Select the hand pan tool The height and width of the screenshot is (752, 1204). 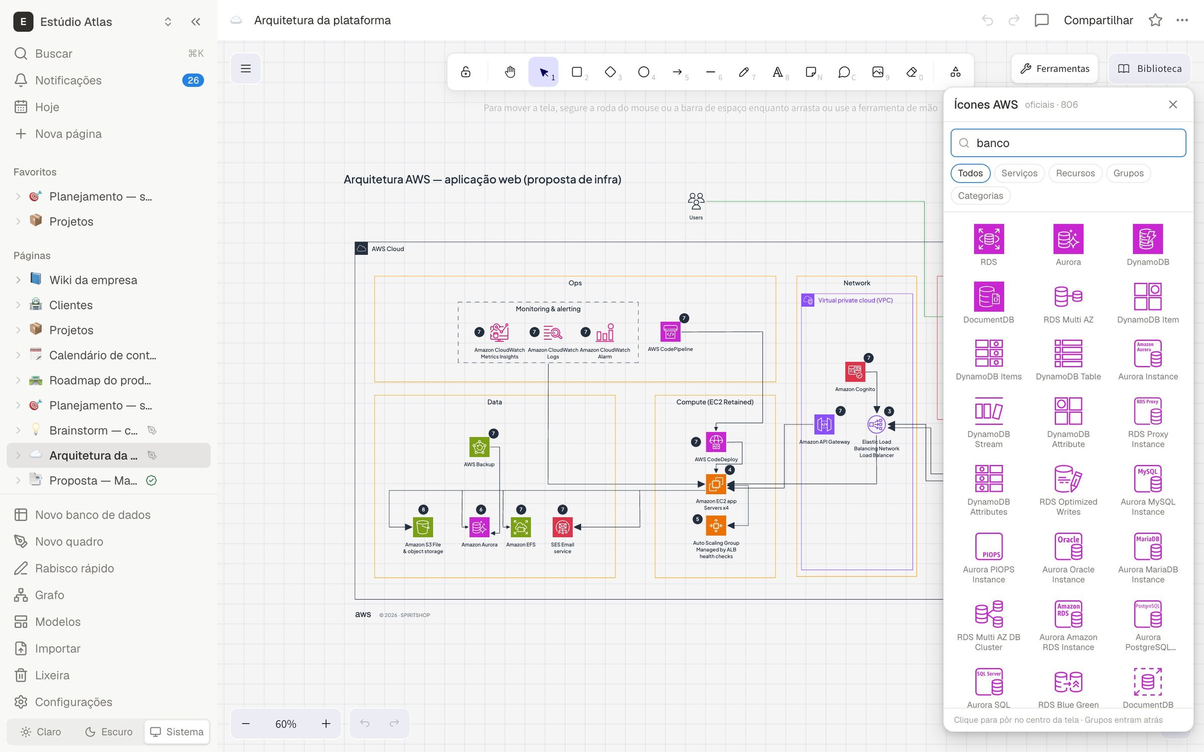tap(510, 72)
